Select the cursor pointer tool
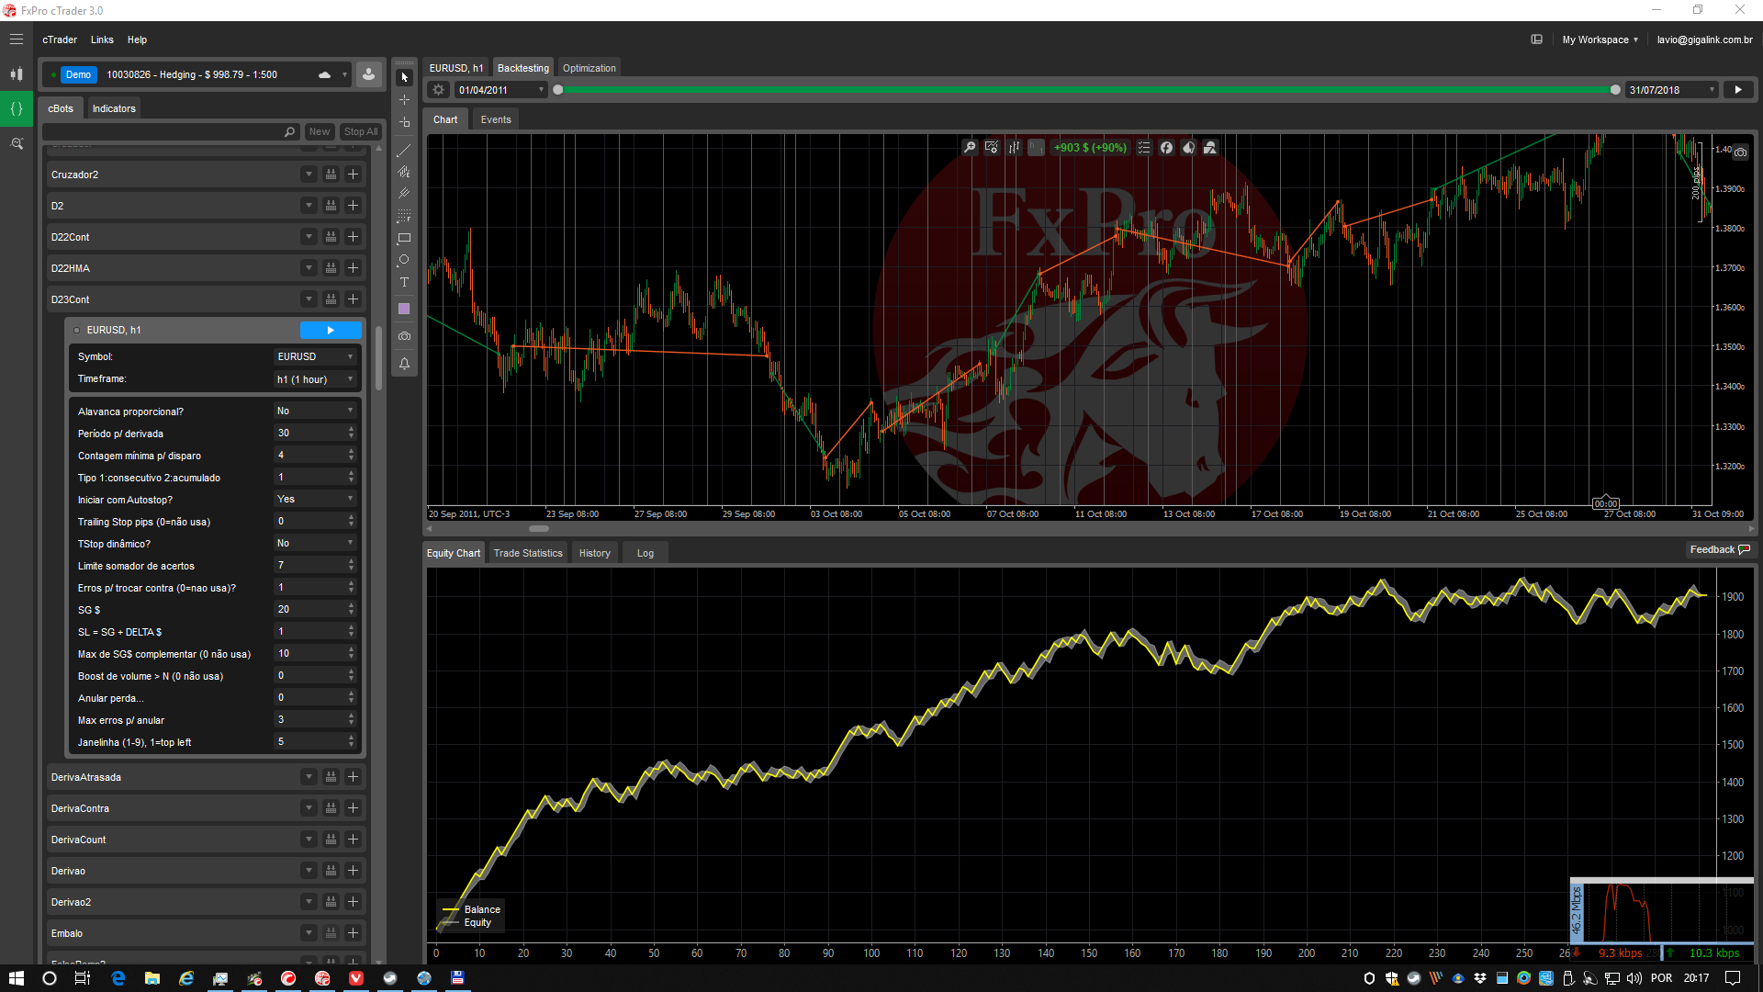The image size is (1763, 992). (404, 77)
